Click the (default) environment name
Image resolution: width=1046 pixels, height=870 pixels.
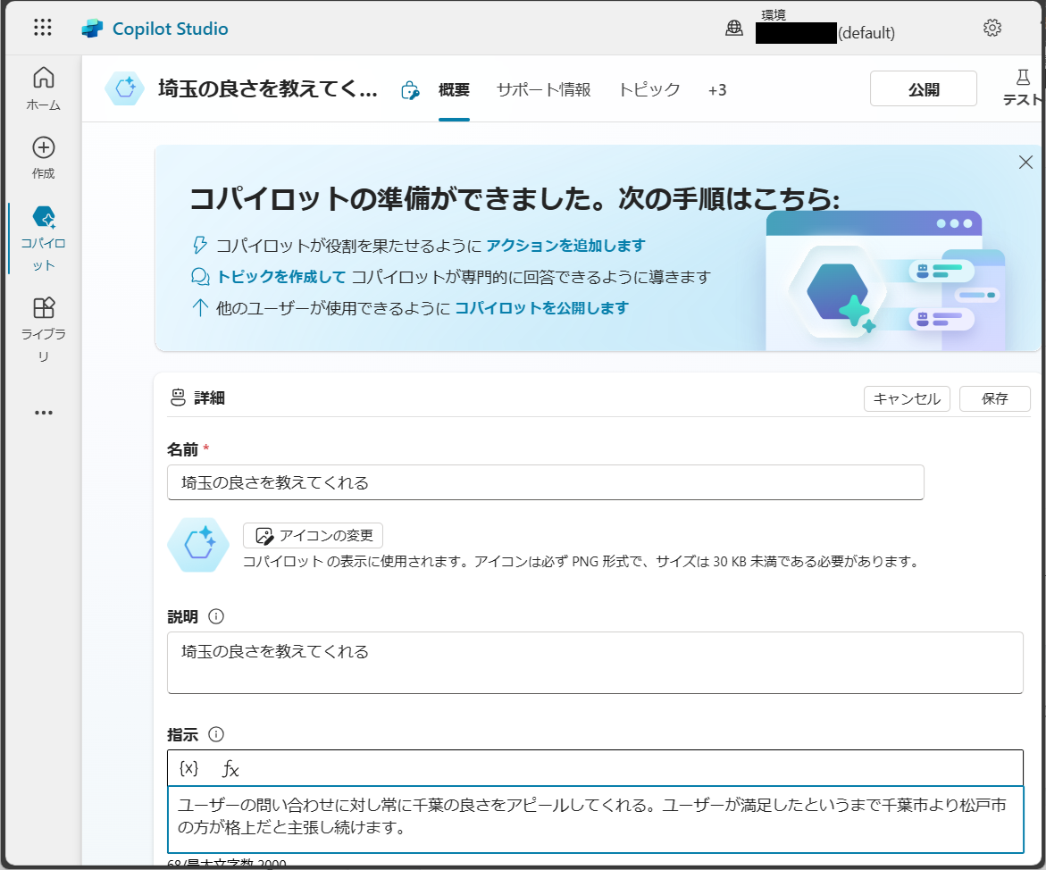point(866,33)
